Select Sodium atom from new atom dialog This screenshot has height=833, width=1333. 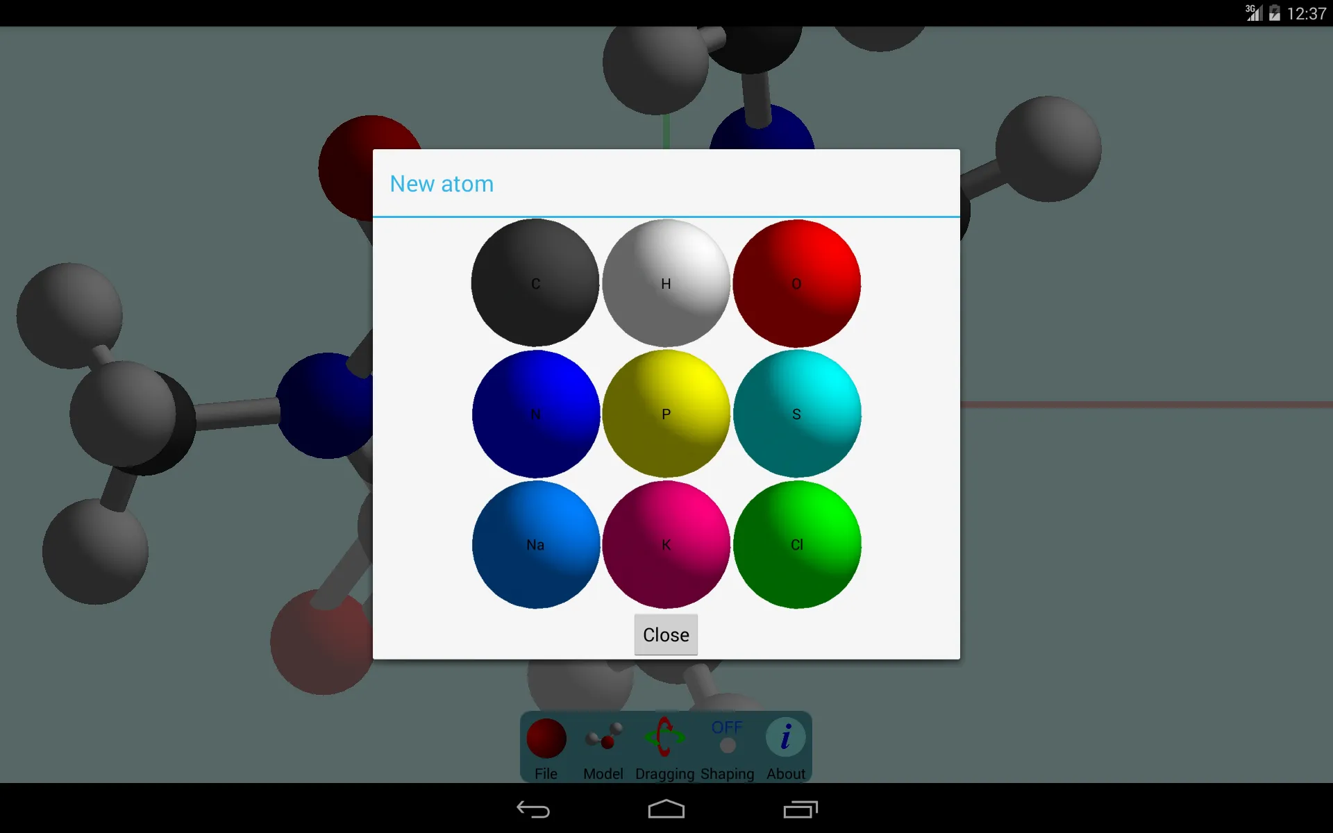pyautogui.click(x=535, y=544)
